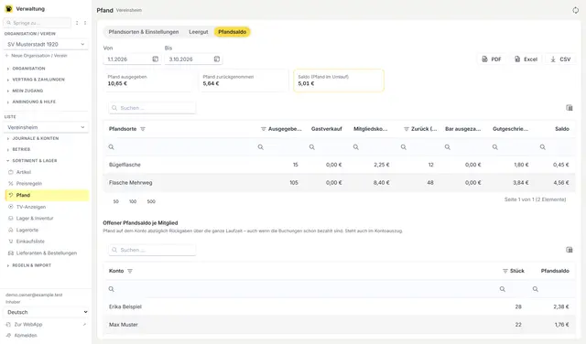The image size is (586, 344).
Task: Focus the Springe zu search field
Action: tap(38, 23)
